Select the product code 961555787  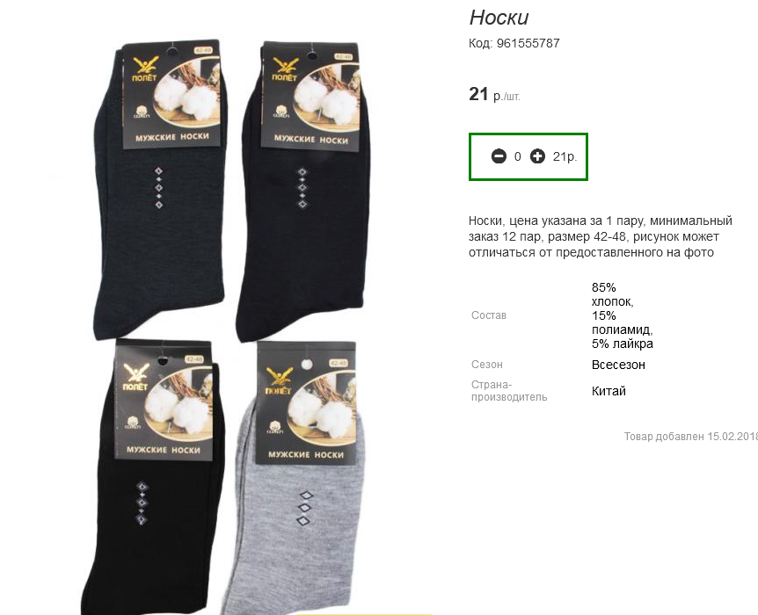pos(528,43)
